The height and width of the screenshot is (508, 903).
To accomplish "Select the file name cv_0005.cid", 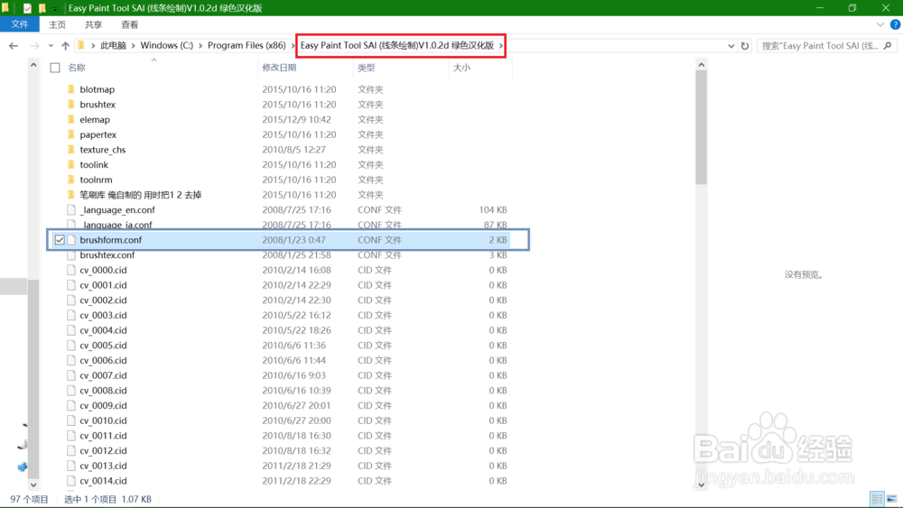I will [x=103, y=346].
